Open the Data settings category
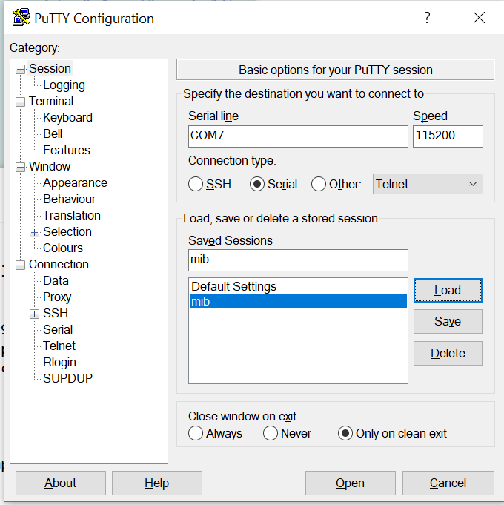This screenshot has height=505, width=504. (56, 281)
